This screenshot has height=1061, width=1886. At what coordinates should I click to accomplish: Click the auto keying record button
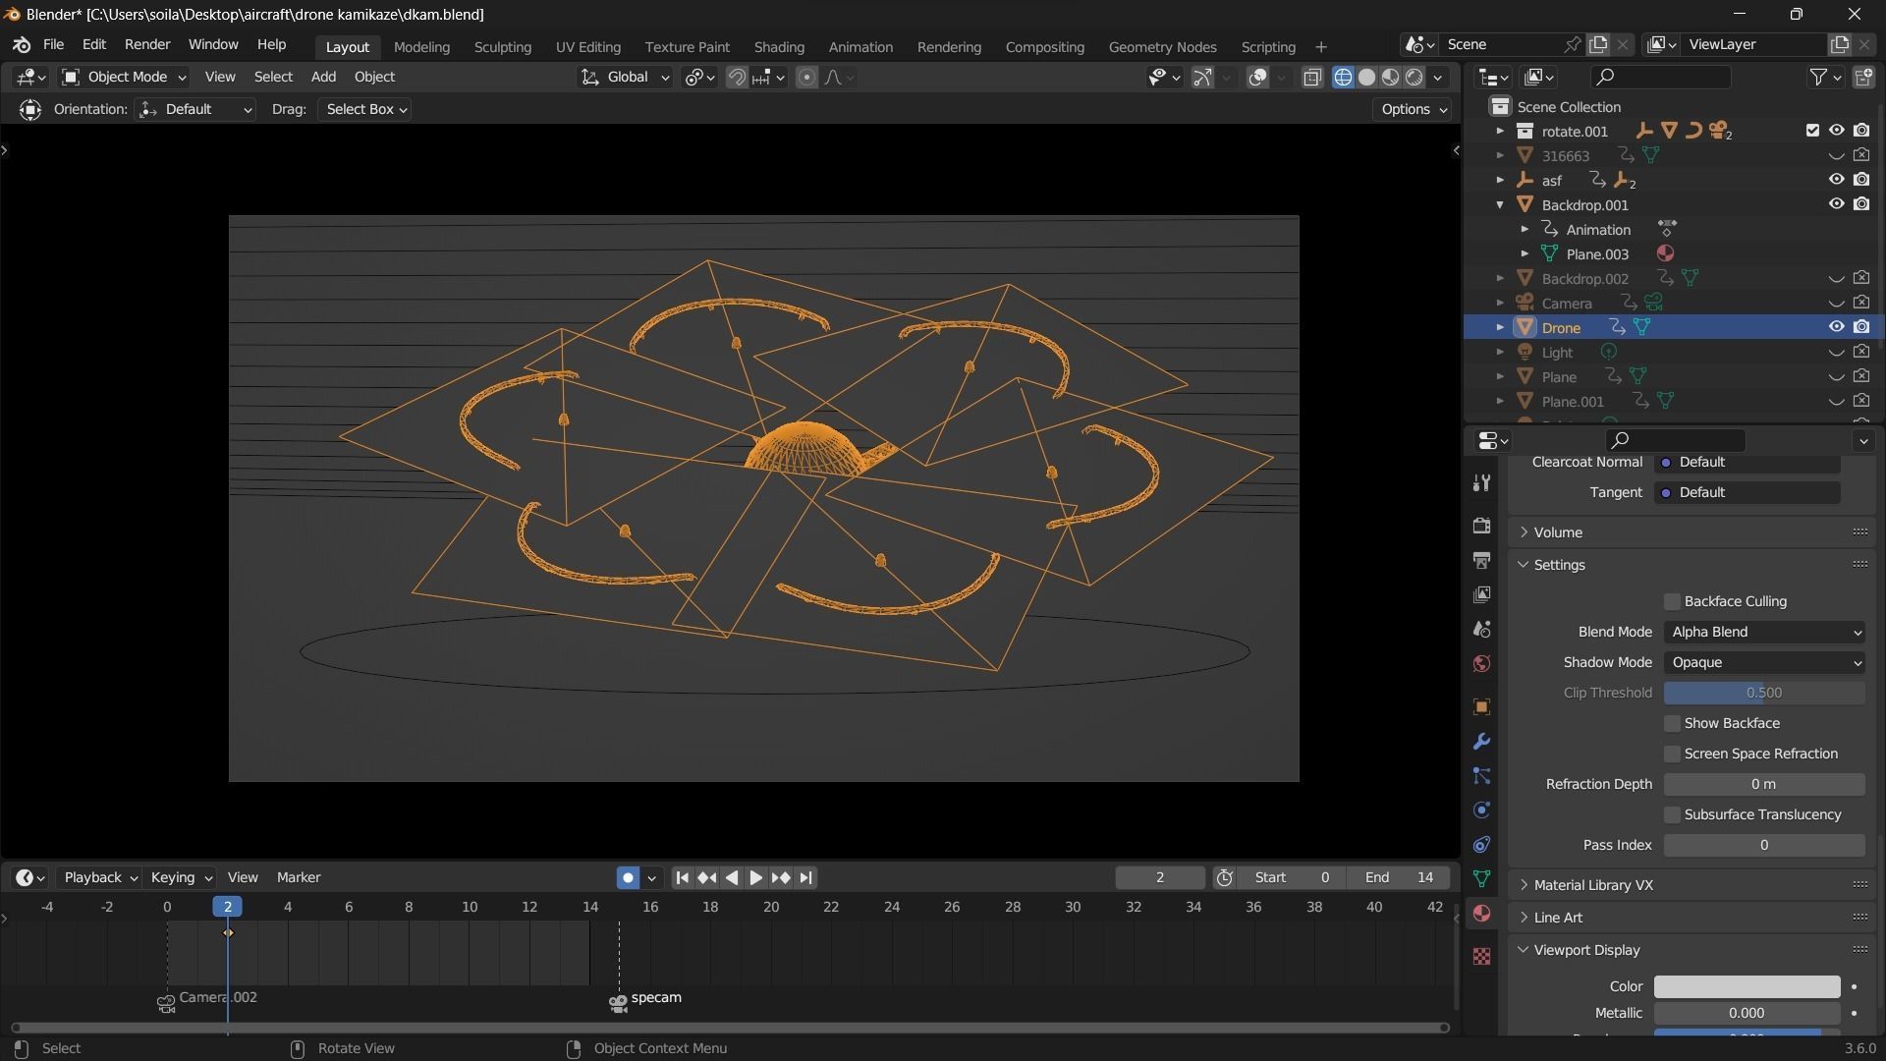pyautogui.click(x=628, y=877)
